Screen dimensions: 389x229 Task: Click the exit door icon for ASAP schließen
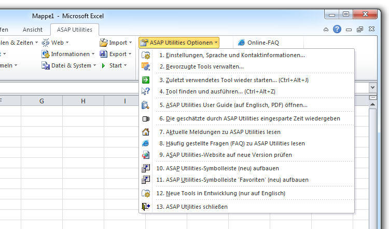click(146, 206)
